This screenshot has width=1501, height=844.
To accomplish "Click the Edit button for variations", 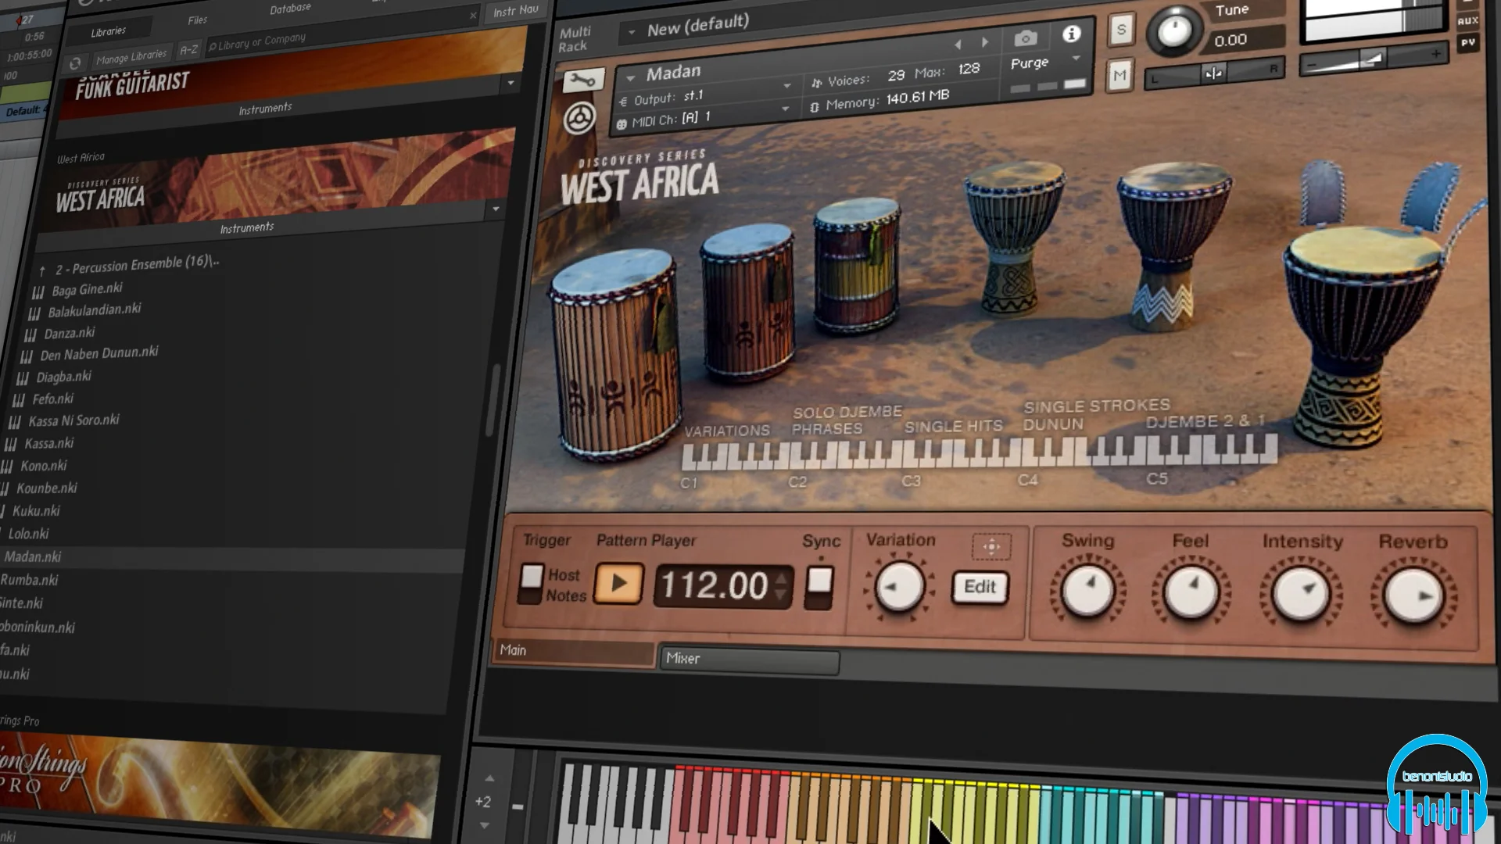I will coord(980,587).
